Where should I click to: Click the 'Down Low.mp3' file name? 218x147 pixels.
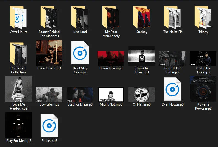pyautogui.click(x=111, y=68)
